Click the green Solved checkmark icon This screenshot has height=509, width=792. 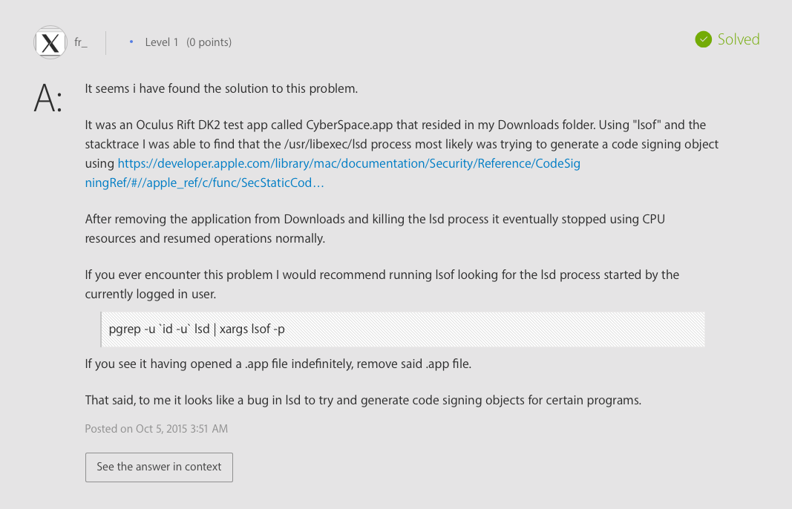point(703,39)
